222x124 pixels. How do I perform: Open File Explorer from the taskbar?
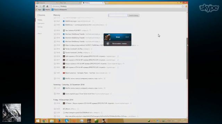click(x=52, y=121)
